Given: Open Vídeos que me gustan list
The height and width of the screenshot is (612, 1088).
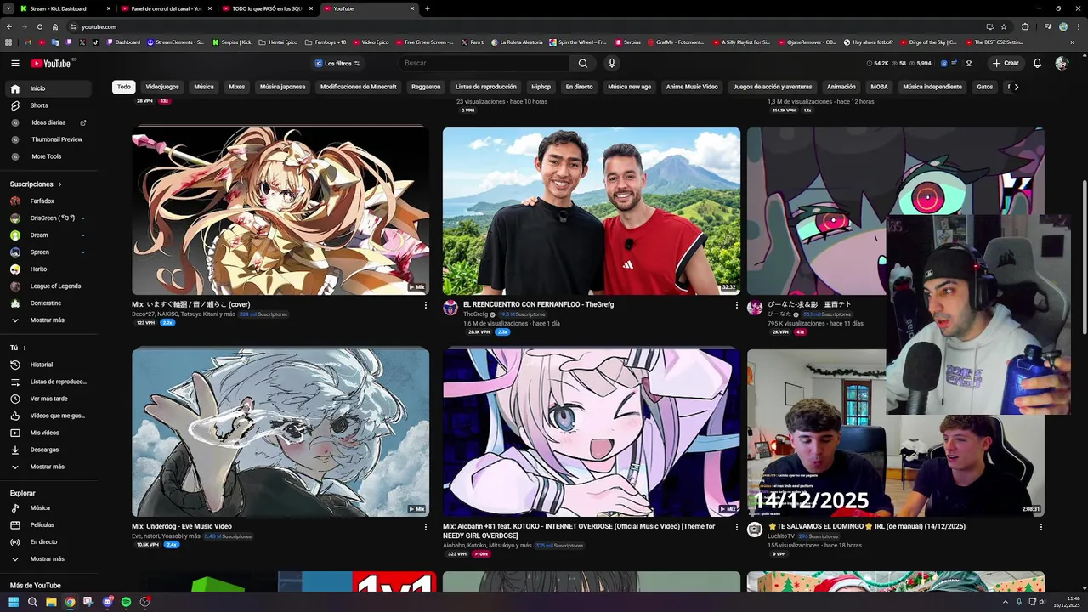Looking at the screenshot, I should 48,416.
